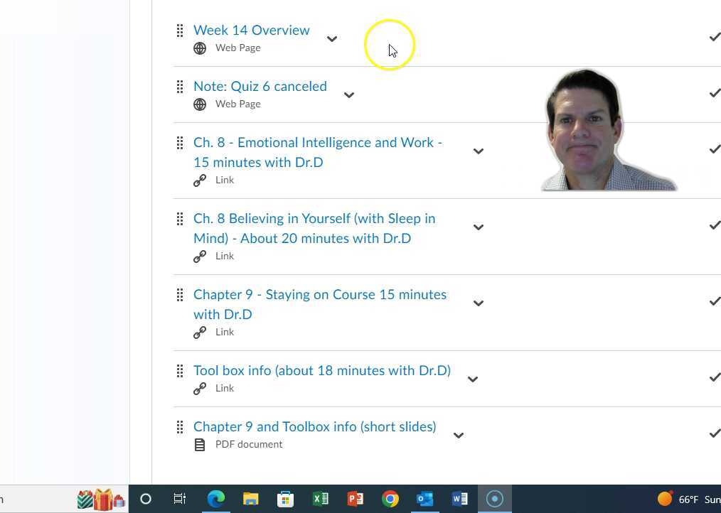Click the globe icon beside Week 14 Overview

click(200, 48)
